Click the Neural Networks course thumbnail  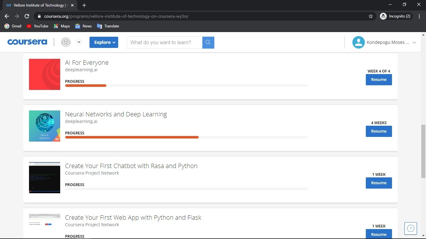click(45, 126)
